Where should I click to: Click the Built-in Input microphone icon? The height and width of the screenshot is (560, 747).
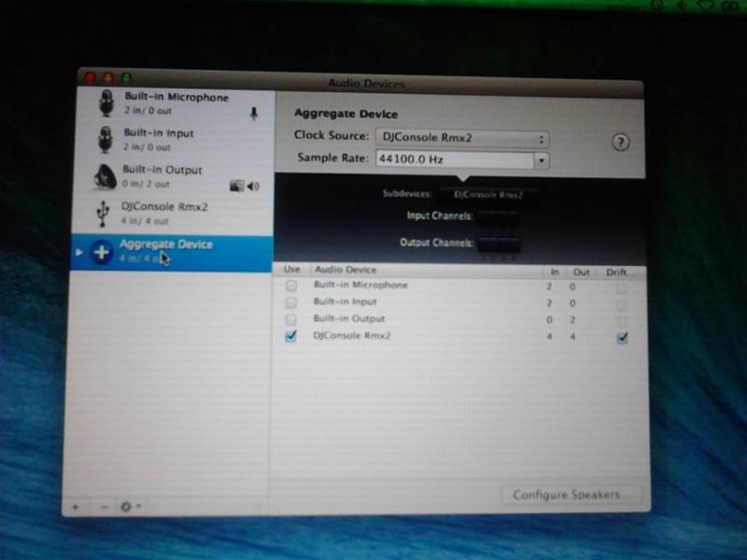coord(106,139)
